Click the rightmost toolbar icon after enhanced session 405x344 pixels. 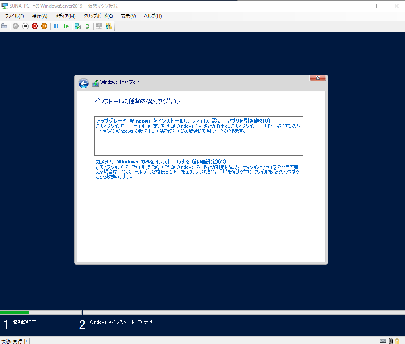click(109, 26)
